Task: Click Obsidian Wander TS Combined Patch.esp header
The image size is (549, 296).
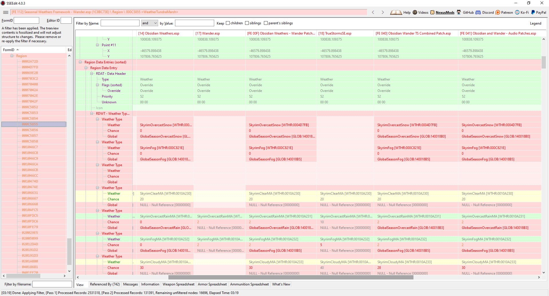Action: click(x=416, y=33)
